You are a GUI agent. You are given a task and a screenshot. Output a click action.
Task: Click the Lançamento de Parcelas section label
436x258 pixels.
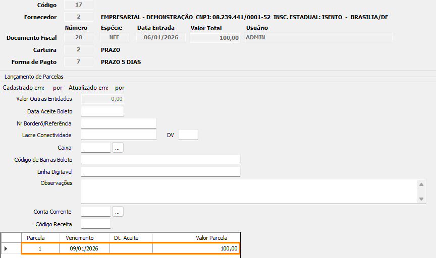34,77
